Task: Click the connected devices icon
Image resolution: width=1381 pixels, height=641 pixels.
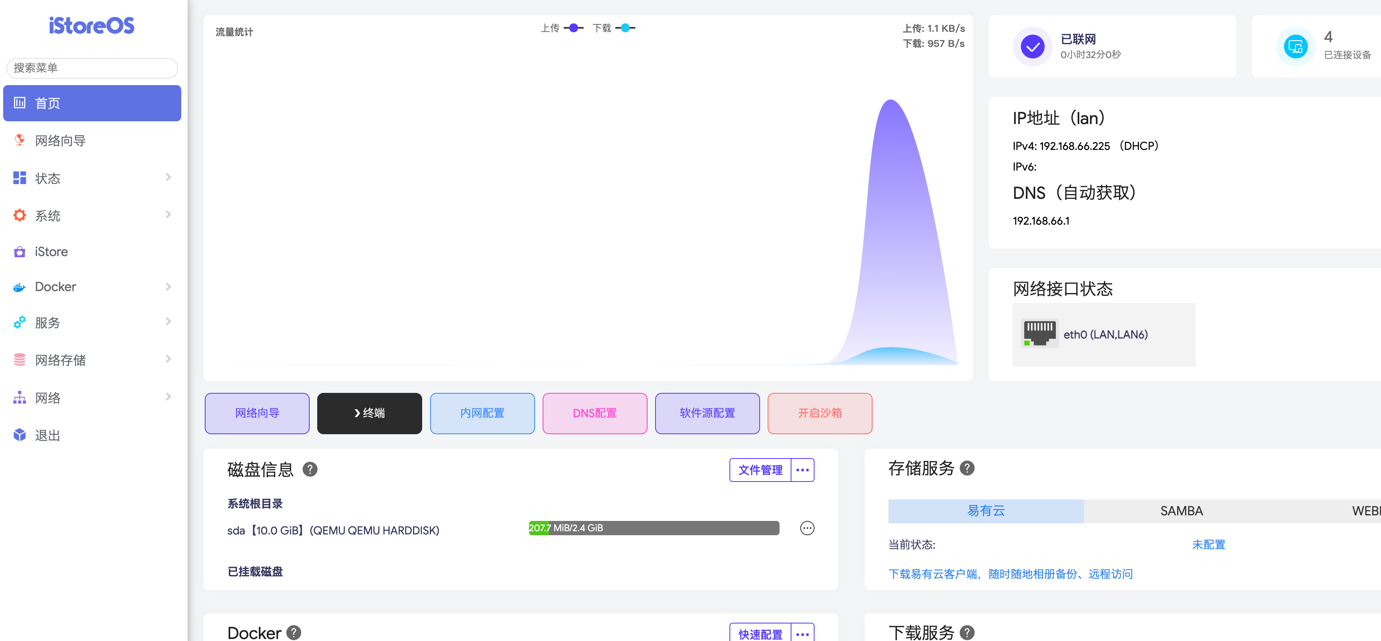Action: coord(1295,47)
